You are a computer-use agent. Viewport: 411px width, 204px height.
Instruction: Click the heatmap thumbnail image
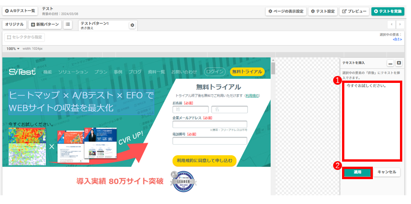pyautogui.click(x=27, y=146)
